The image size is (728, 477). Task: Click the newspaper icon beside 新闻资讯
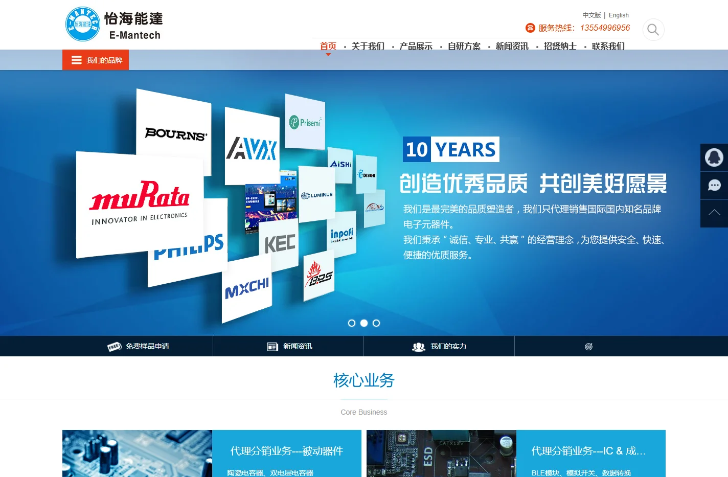[272, 347]
